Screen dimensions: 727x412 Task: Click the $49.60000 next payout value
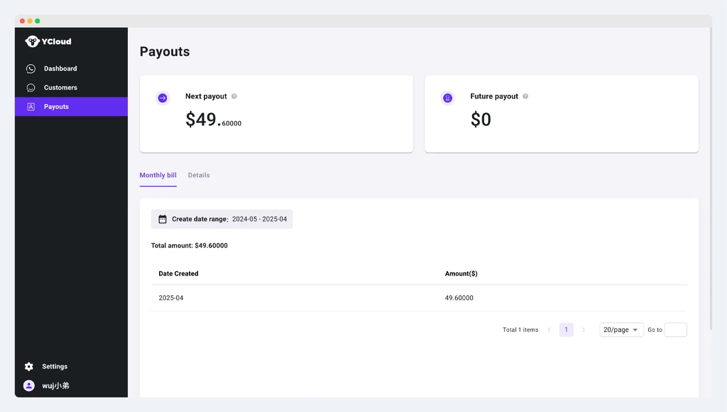click(x=214, y=120)
